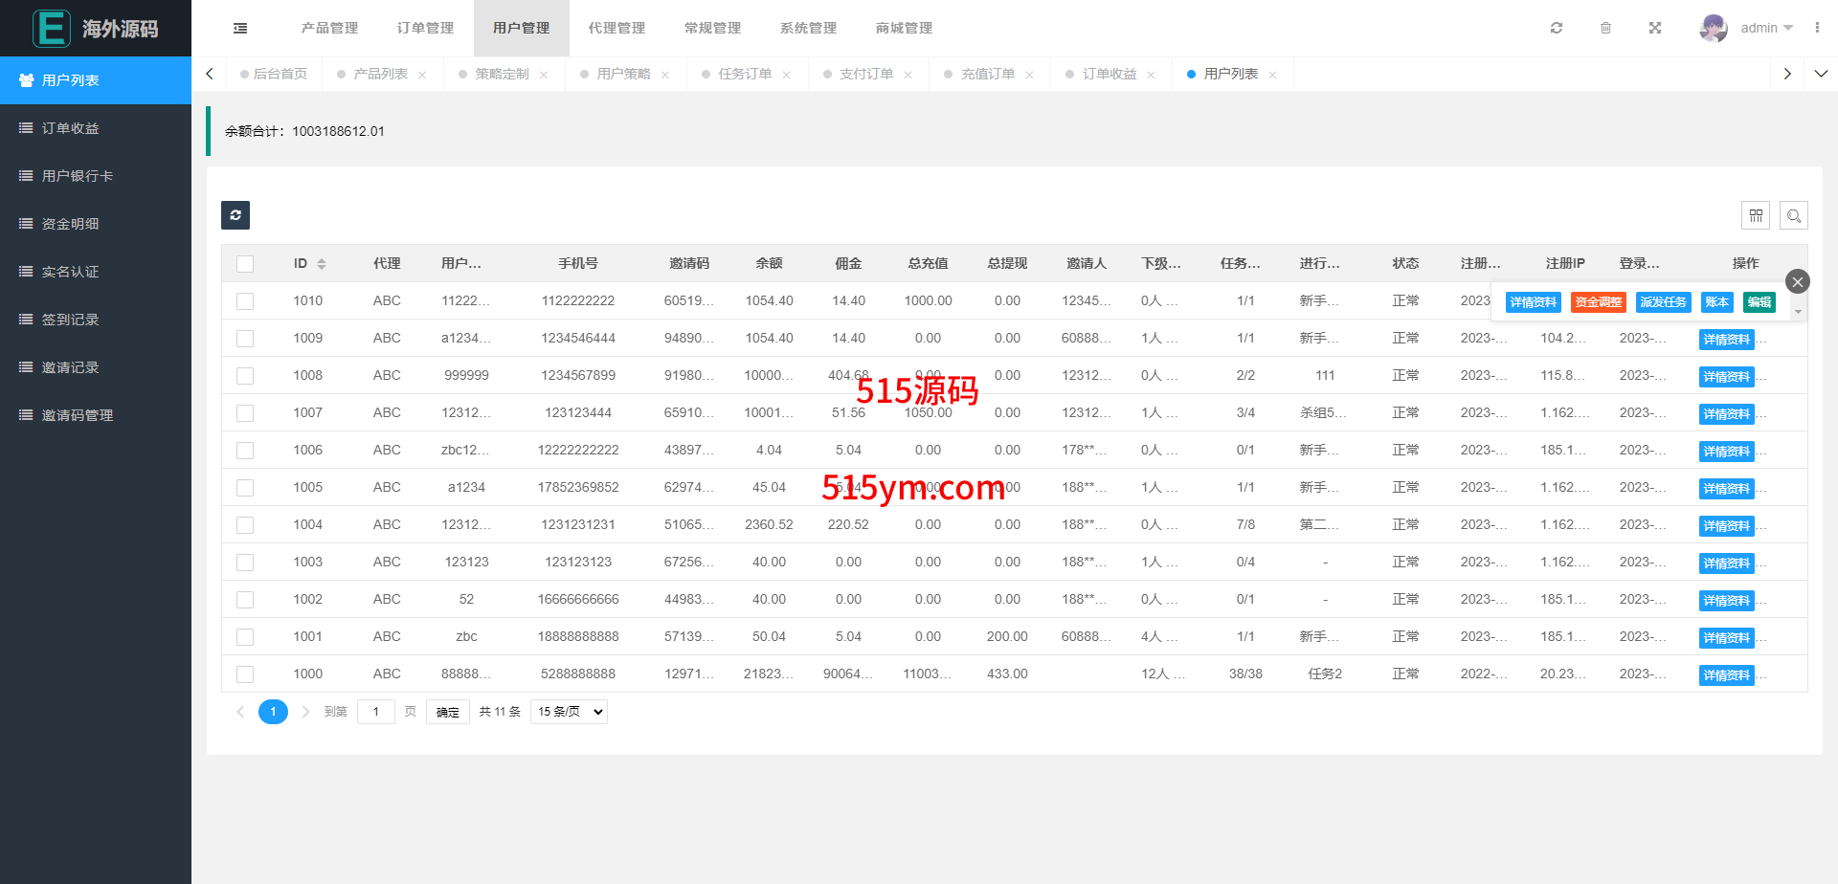Check the select-all checkbox in table header
This screenshot has height=884, width=1838.
(x=245, y=264)
